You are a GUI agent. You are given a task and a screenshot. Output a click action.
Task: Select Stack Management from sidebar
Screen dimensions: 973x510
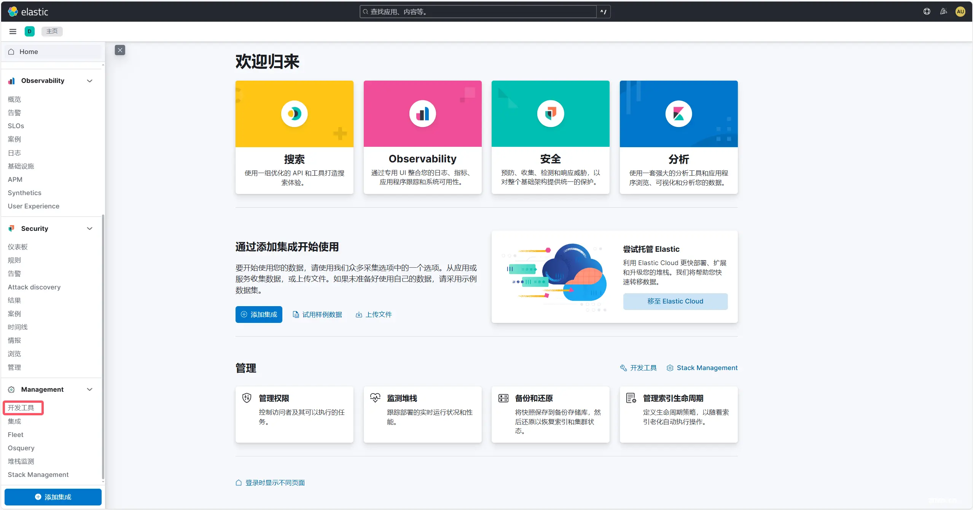tap(38, 474)
